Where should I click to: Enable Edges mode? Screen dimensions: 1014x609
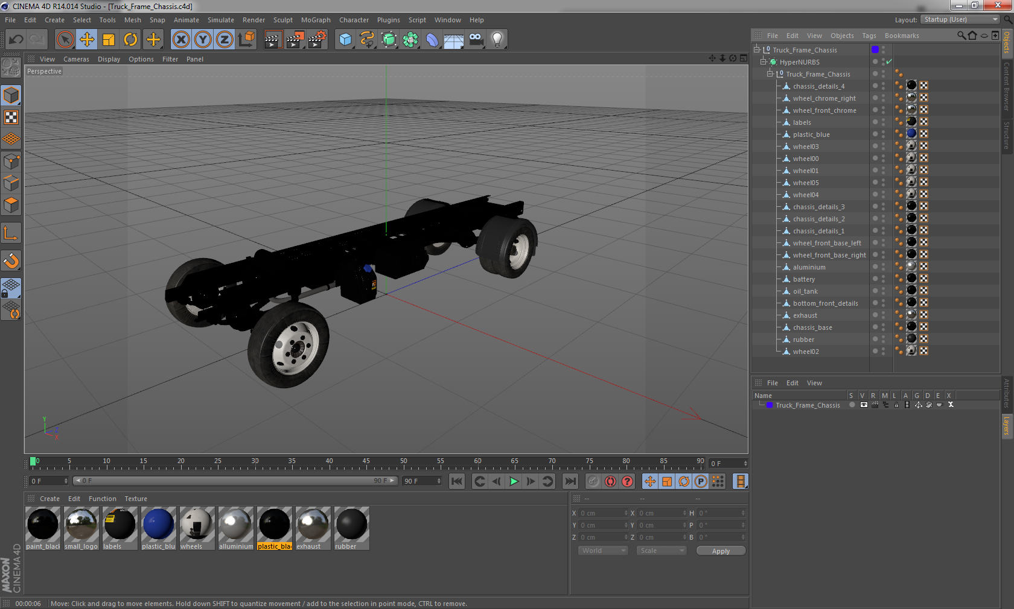[11, 183]
